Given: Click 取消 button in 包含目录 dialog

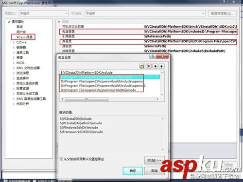Looking at the screenshot, I should click(x=154, y=171).
